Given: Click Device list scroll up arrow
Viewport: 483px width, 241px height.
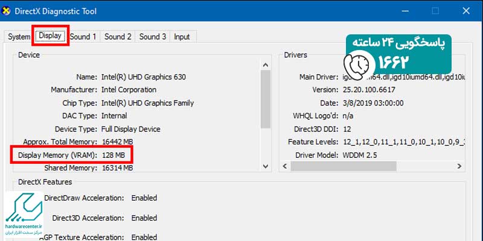Looking at the screenshot, I should coord(266,65).
